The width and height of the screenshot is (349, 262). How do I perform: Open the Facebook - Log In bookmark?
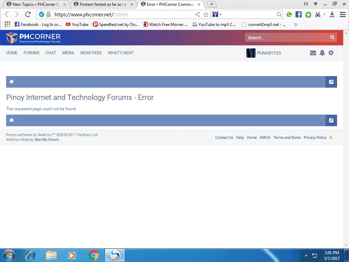pyautogui.click(x=38, y=24)
